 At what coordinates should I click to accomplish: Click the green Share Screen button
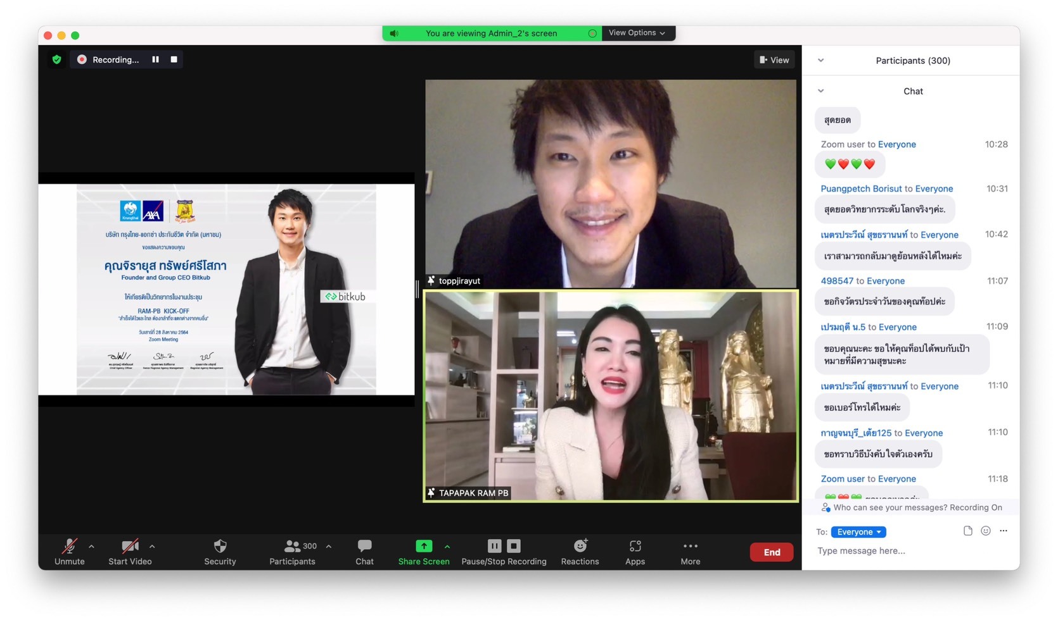[424, 552]
